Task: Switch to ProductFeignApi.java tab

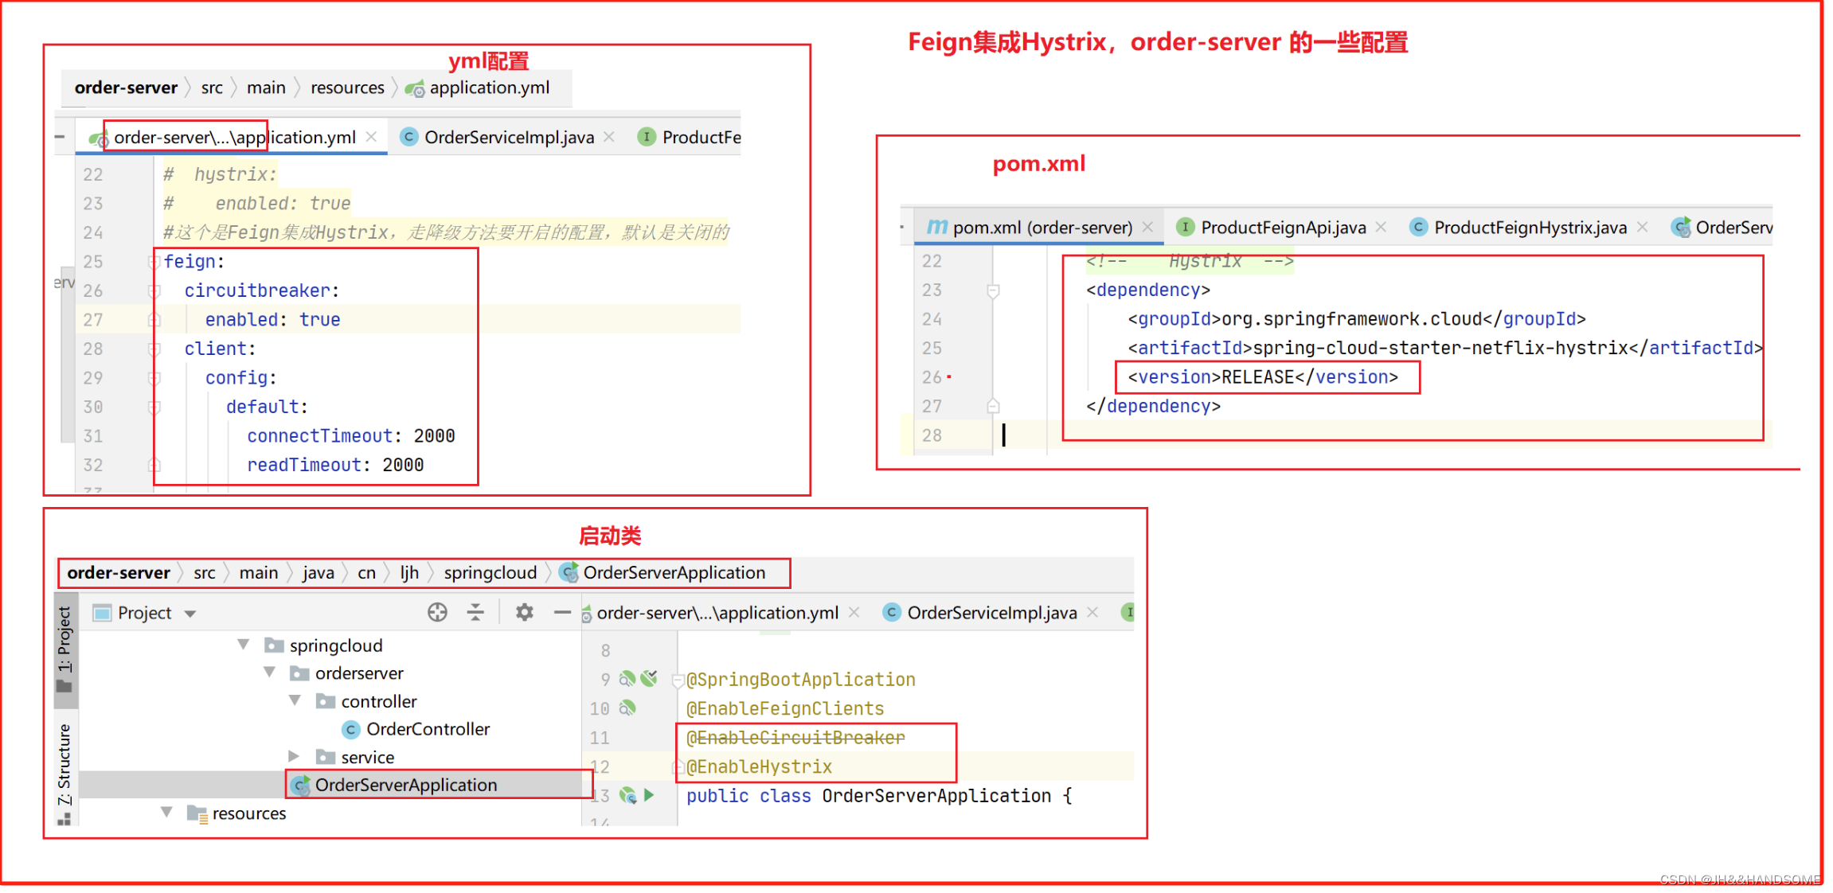Action: pos(1272,228)
